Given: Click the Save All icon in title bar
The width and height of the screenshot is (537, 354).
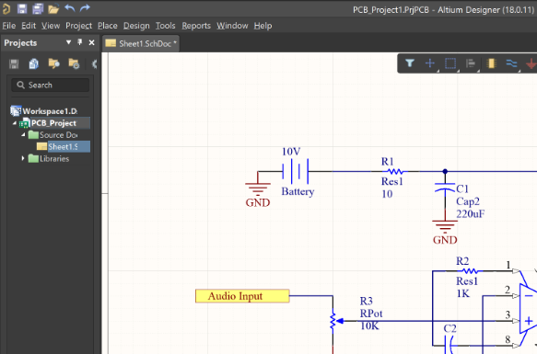Looking at the screenshot, I should pos(38,8).
